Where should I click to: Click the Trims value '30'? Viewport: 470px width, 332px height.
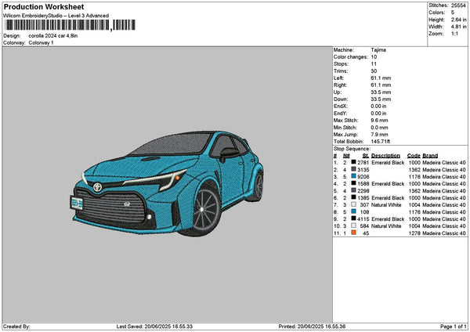[374, 71]
